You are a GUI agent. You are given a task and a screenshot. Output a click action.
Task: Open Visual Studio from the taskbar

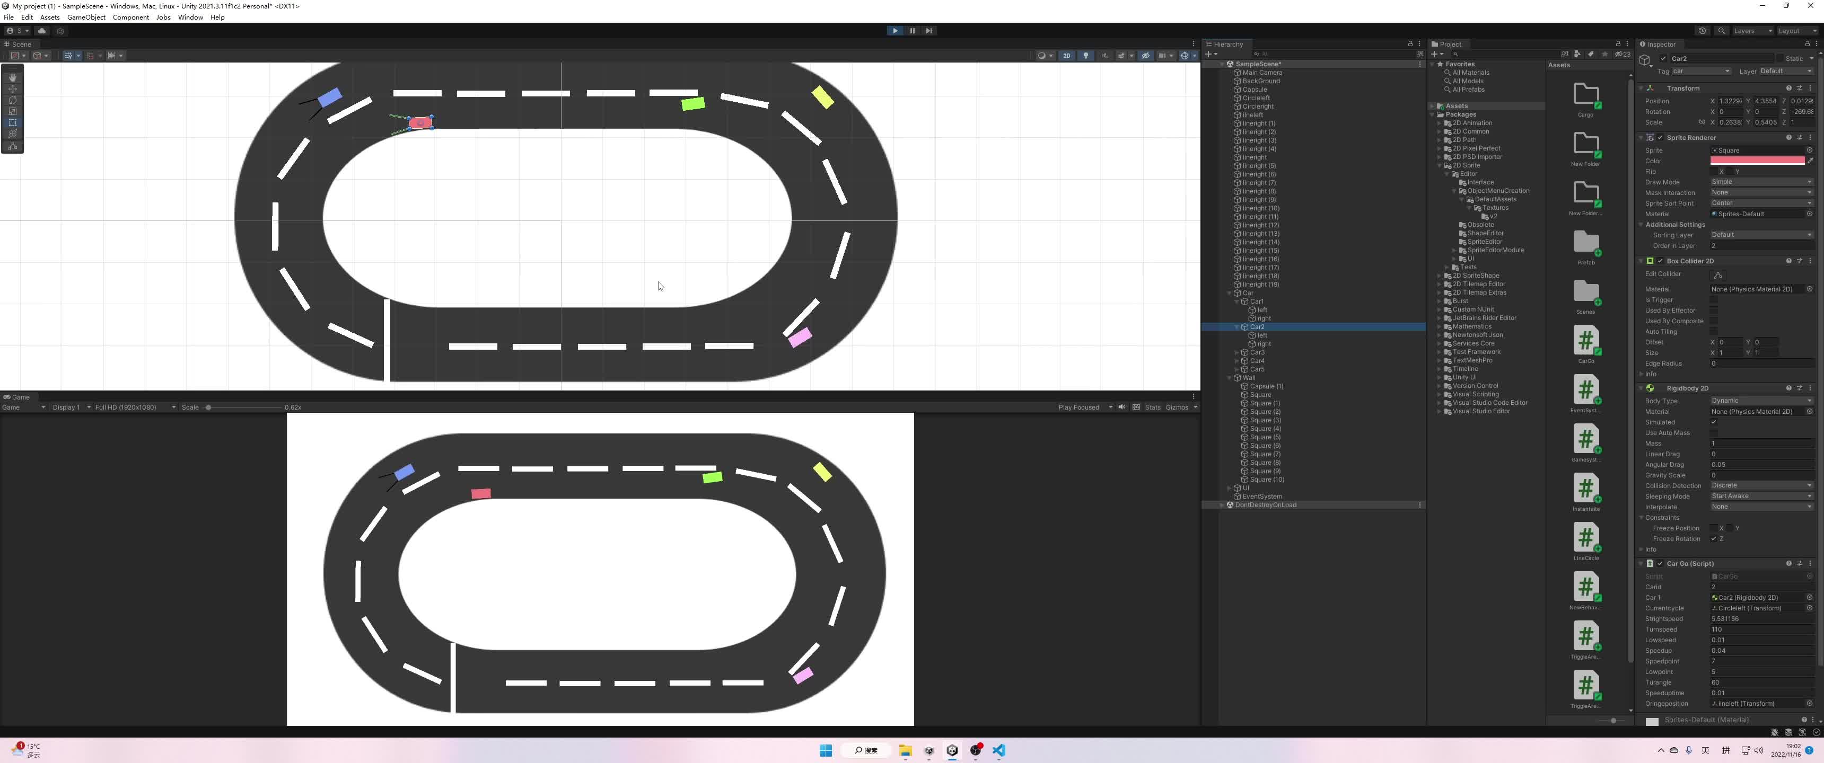(x=999, y=750)
